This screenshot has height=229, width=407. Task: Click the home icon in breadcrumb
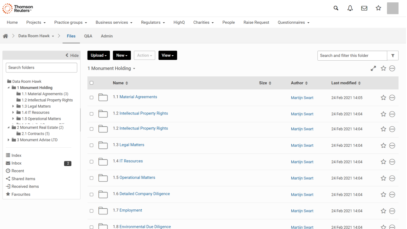click(x=5, y=36)
